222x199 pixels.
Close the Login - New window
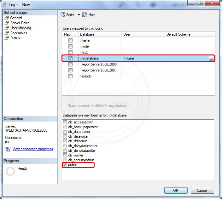coord(212,3)
